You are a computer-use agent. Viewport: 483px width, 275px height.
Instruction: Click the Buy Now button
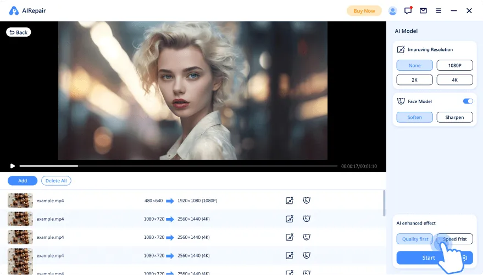click(x=364, y=11)
